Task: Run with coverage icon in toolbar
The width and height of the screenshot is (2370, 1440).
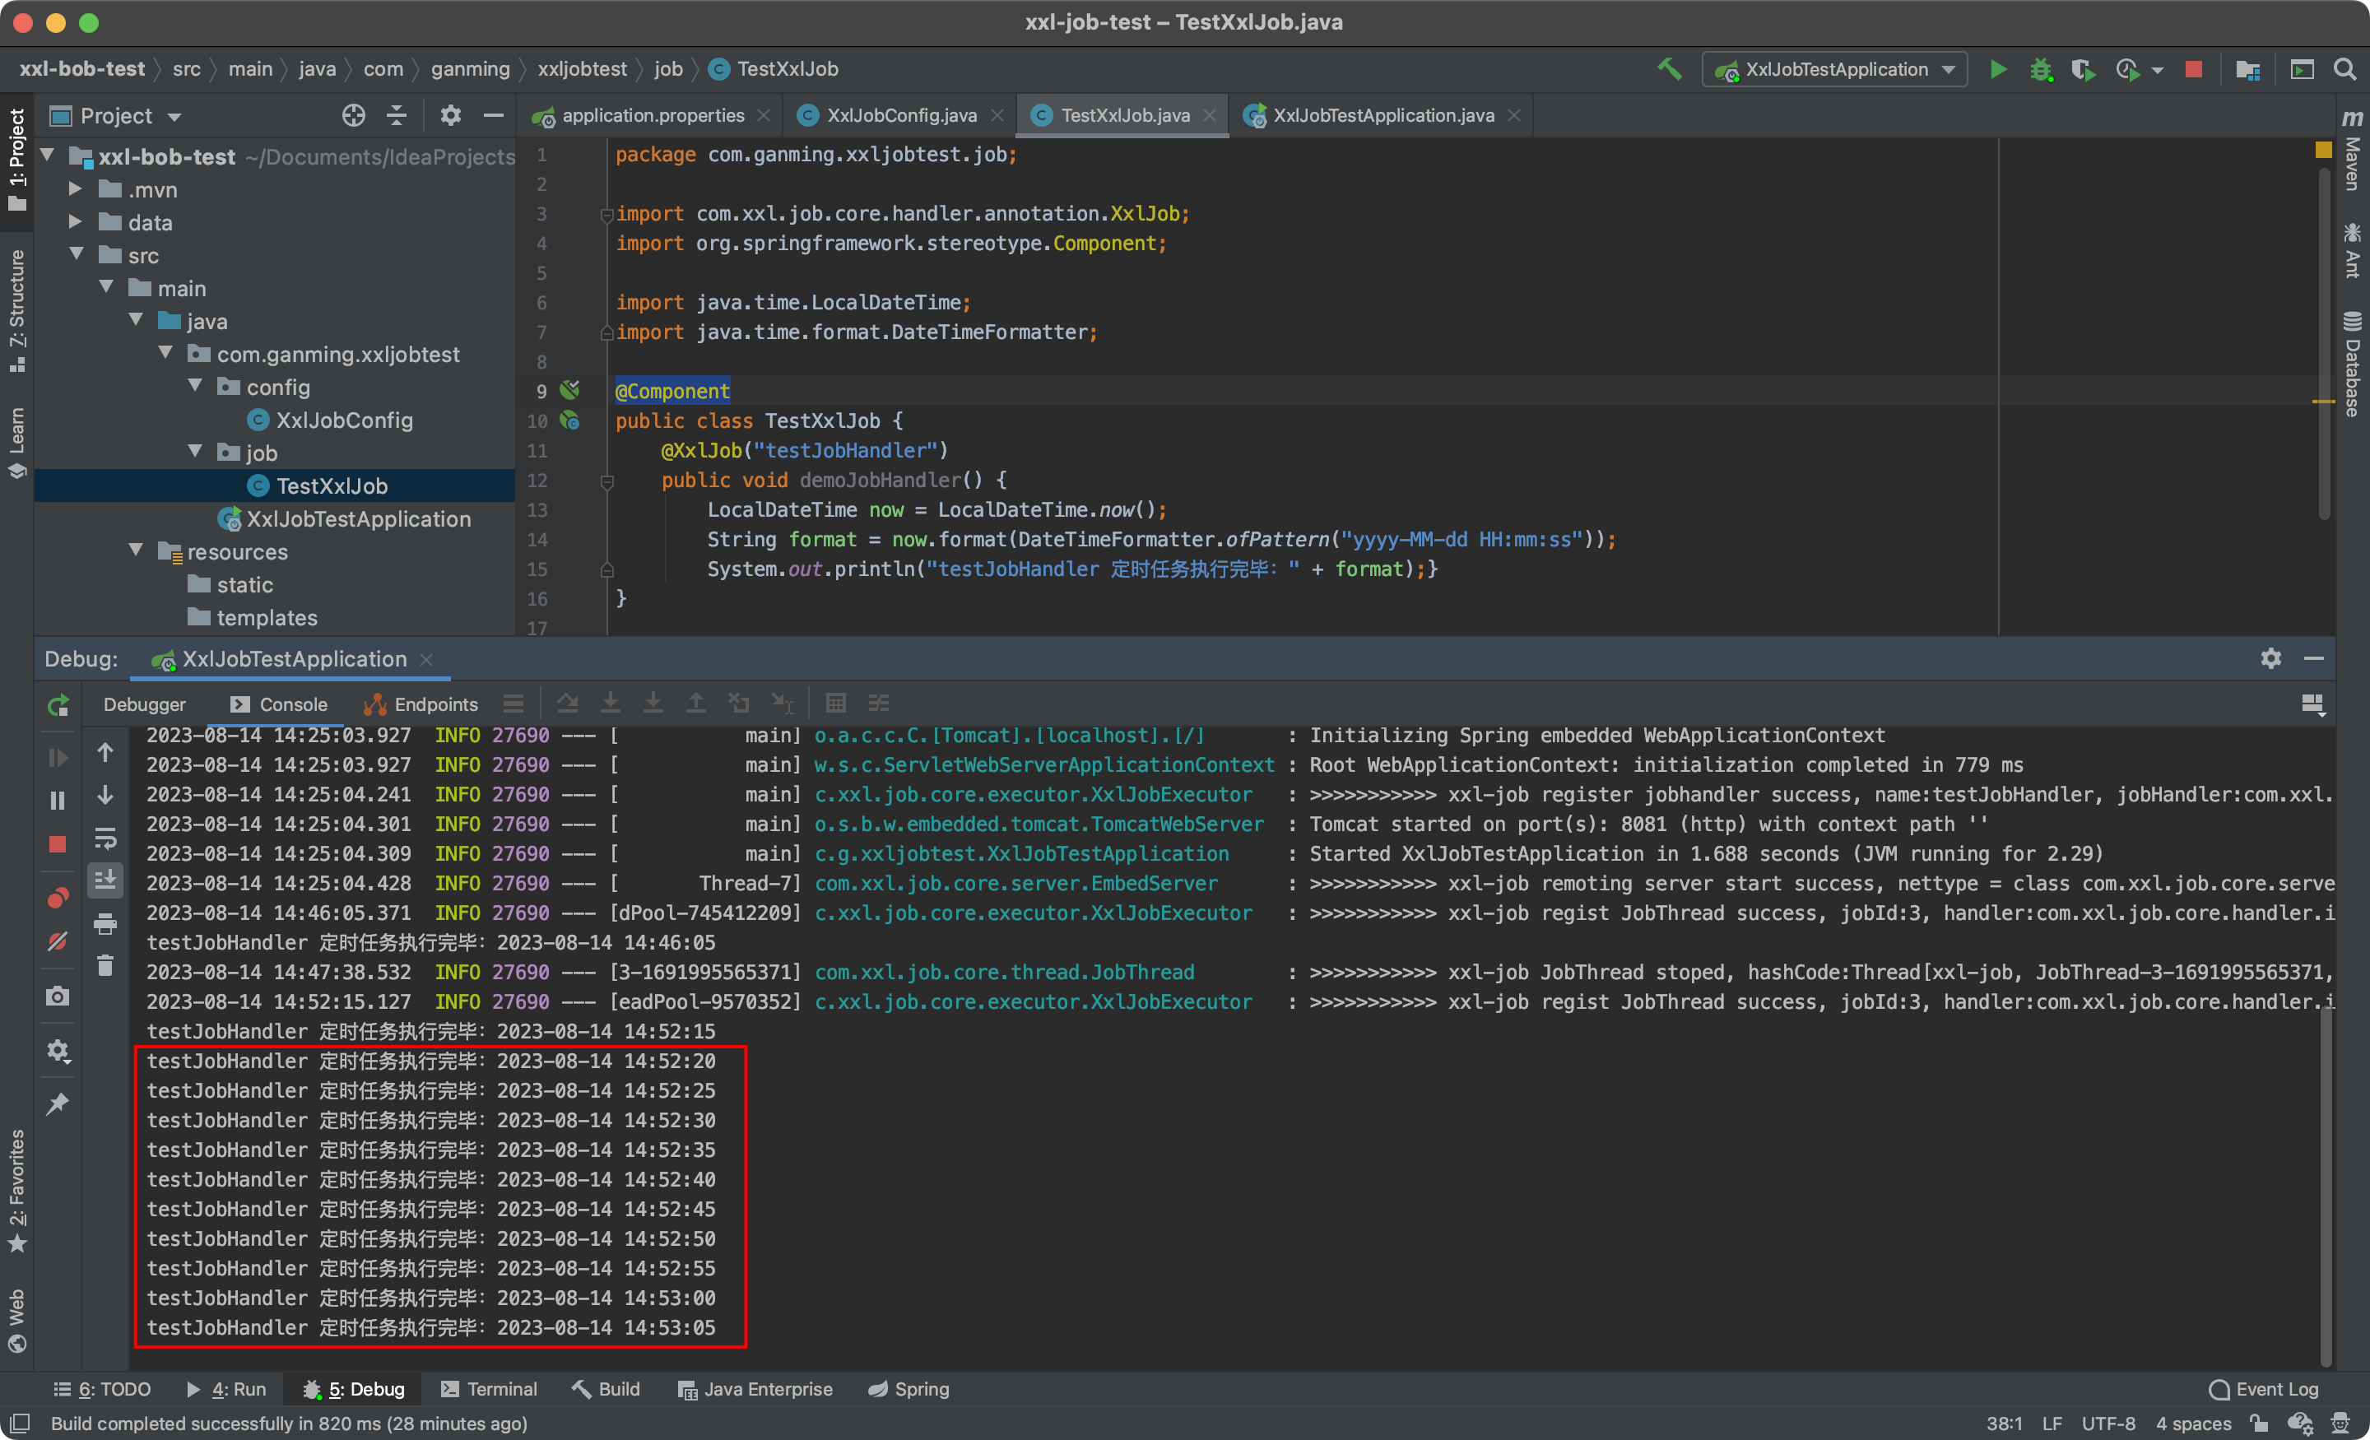Action: (2083, 69)
